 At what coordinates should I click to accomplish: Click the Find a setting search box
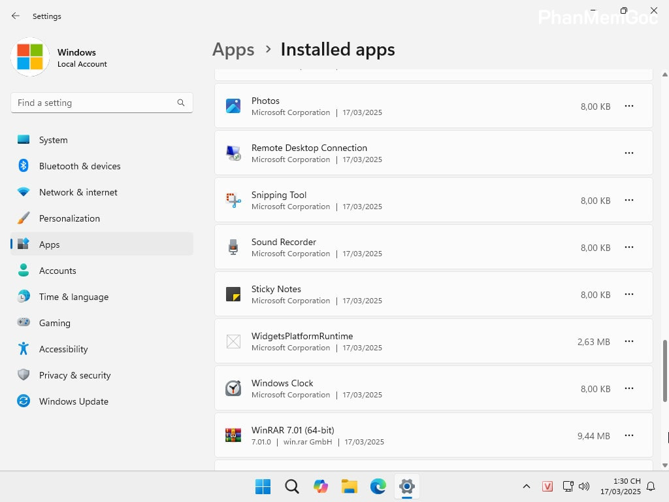coord(95,103)
